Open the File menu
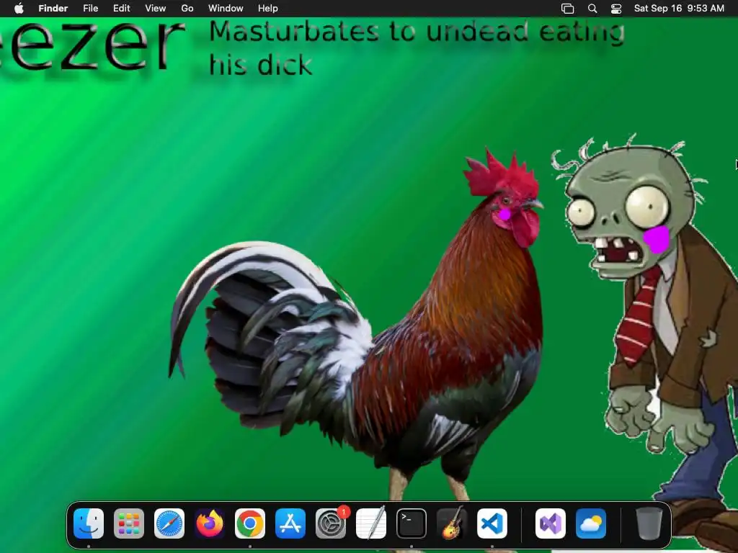Screen dimensions: 738x553 90,9
